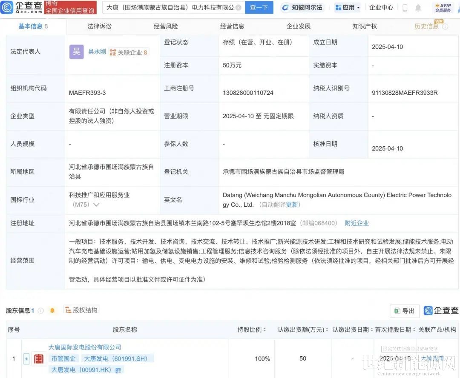This screenshot has height=378, width=460.
Task: Switch to the 法律诉讼 tab
Action: (99, 26)
